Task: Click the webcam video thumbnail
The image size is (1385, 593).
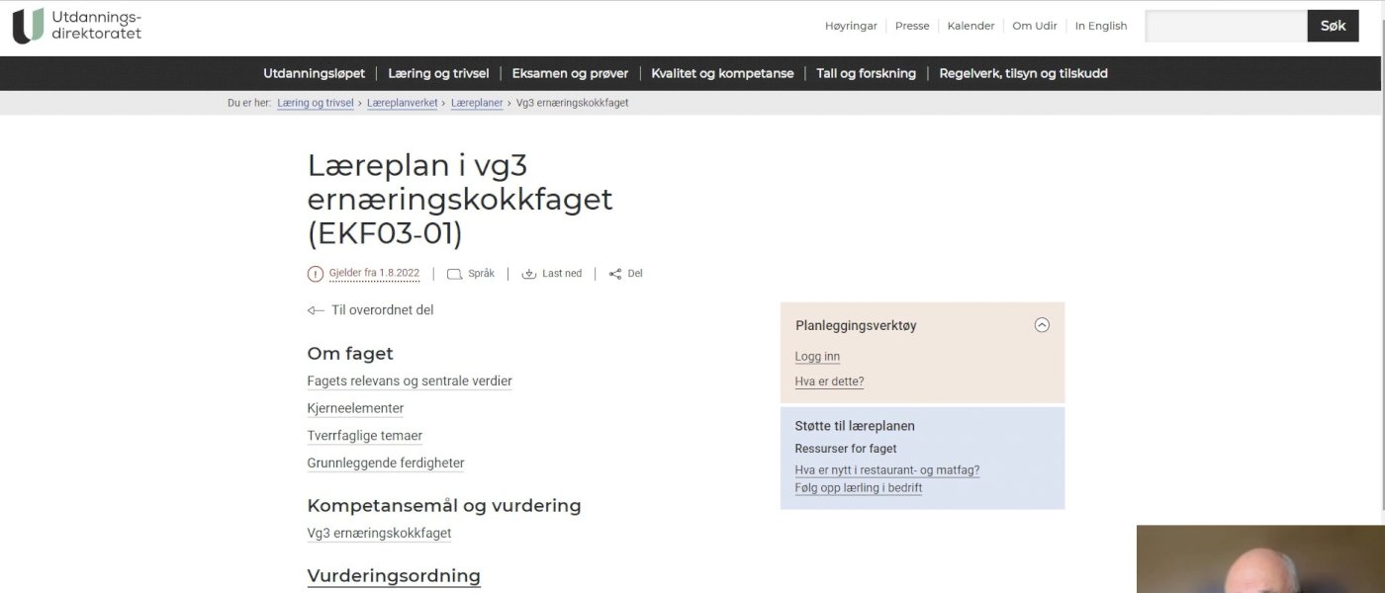Action: pos(1260,558)
